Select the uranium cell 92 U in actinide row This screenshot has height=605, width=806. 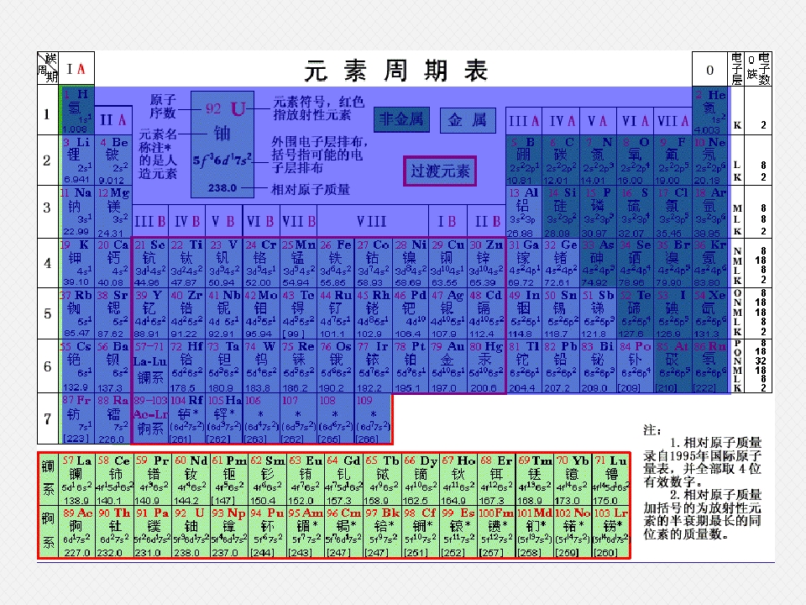pos(191,532)
